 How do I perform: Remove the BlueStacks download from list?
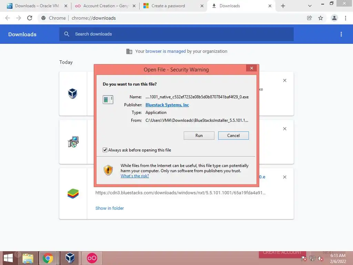click(285, 177)
